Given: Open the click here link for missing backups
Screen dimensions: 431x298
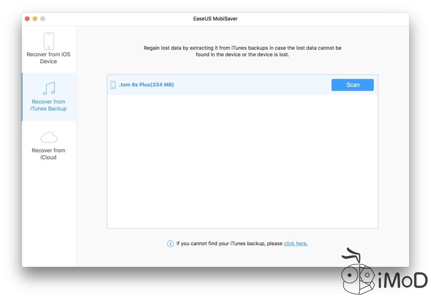Looking at the screenshot, I should click(295, 243).
